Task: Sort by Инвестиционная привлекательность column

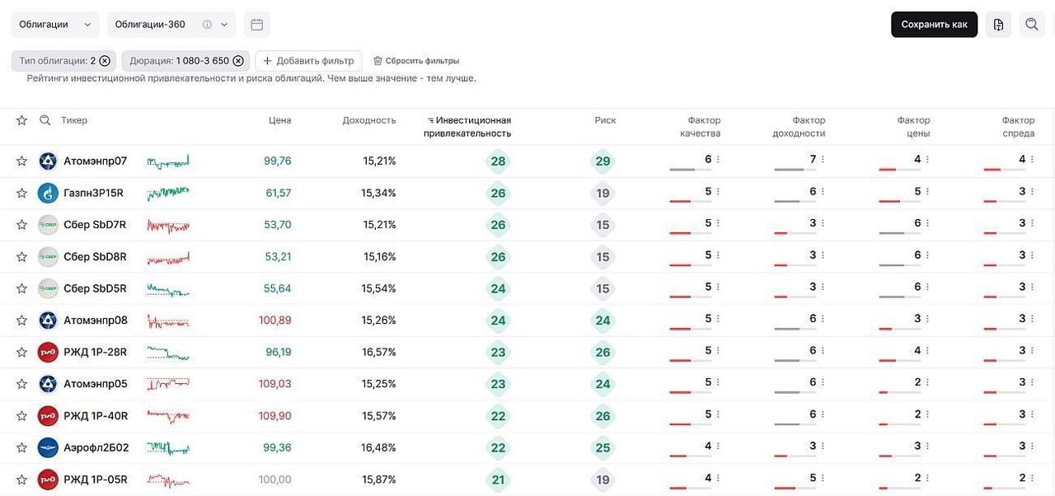Action: click(x=468, y=126)
